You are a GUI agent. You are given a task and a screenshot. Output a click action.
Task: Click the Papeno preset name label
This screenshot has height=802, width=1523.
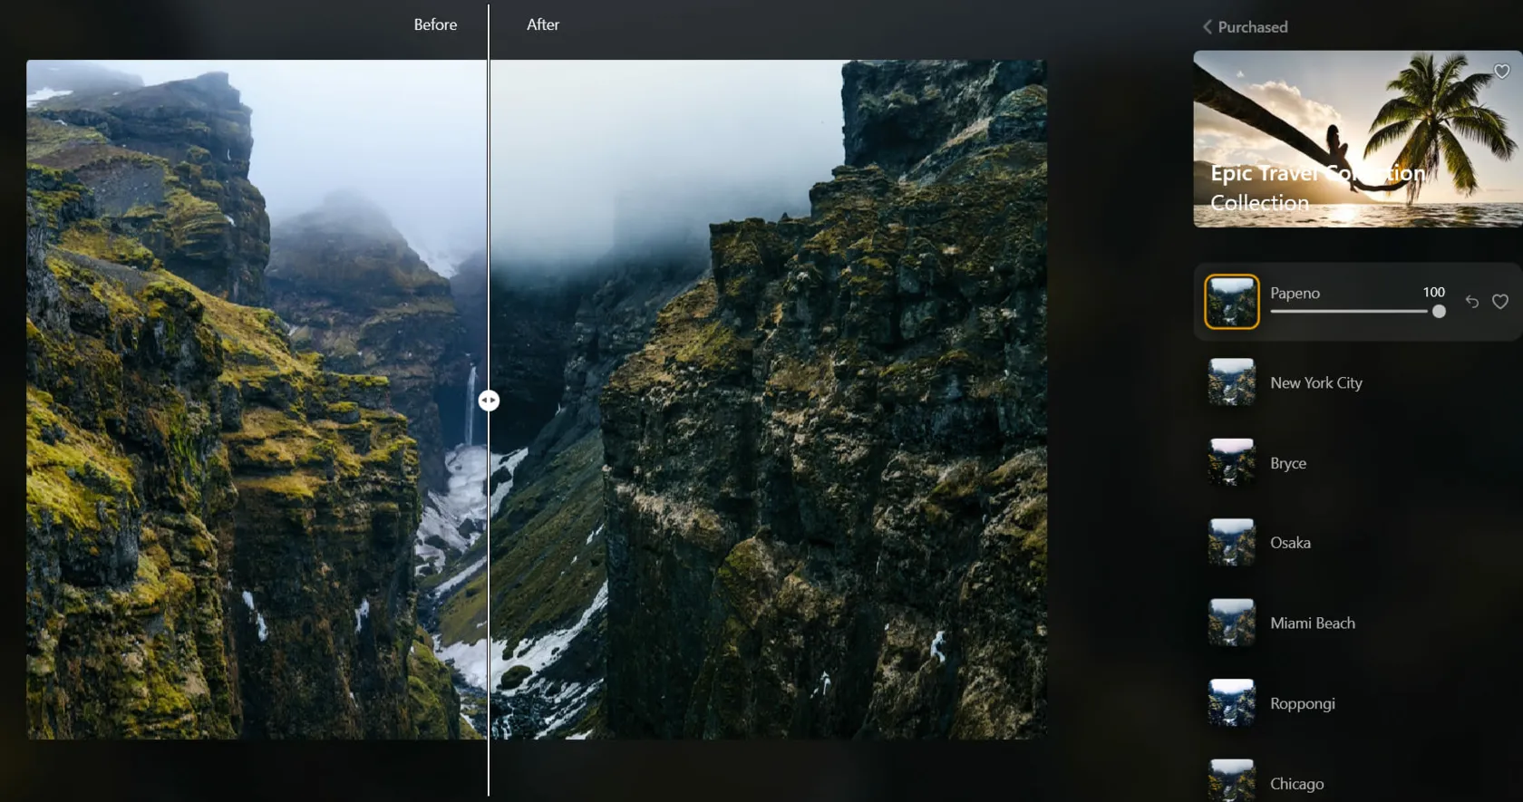tap(1295, 293)
